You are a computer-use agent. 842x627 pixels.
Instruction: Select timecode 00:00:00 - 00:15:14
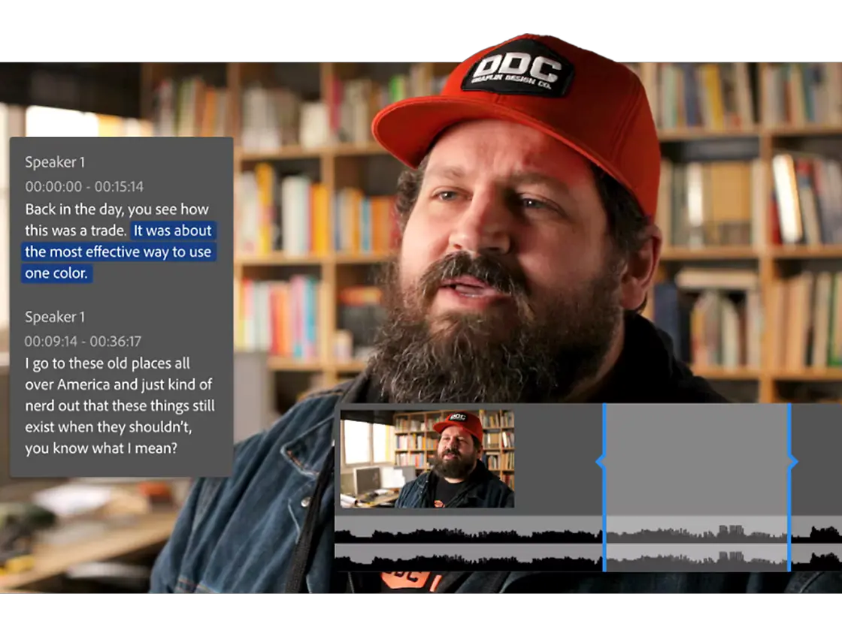click(84, 187)
